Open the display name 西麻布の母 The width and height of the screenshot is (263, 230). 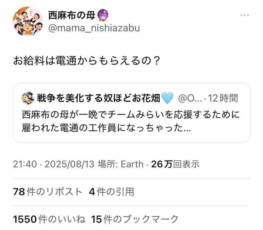72,15
